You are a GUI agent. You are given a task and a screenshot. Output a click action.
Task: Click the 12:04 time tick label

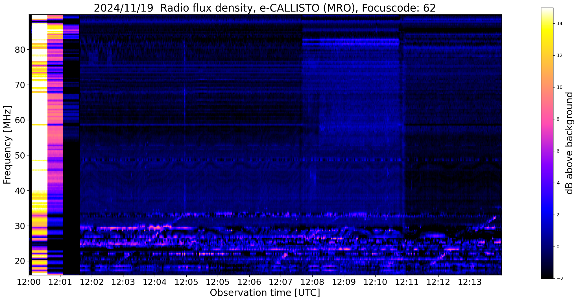coord(155,282)
